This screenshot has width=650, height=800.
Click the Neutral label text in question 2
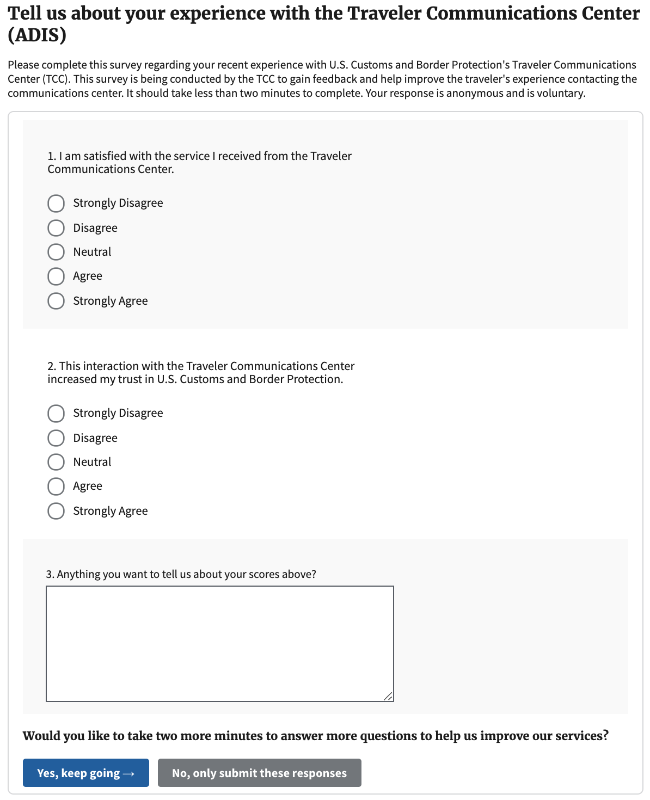point(92,462)
